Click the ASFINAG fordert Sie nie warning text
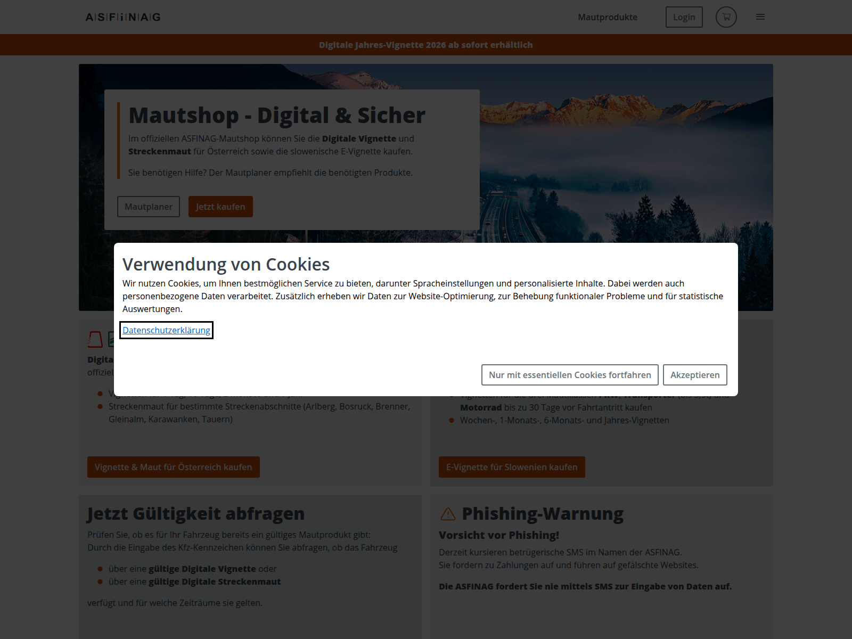Image resolution: width=852 pixels, height=639 pixels. pyautogui.click(x=585, y=586)
